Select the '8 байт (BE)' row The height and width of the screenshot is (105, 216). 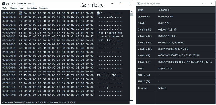pyautogui.click(x=176, y=62)
